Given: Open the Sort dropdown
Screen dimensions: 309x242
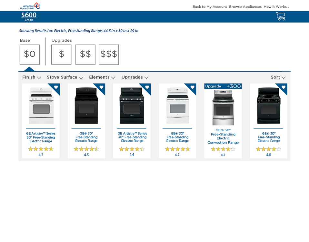Looking at the screenshot, I should click(x=278, y=77).
